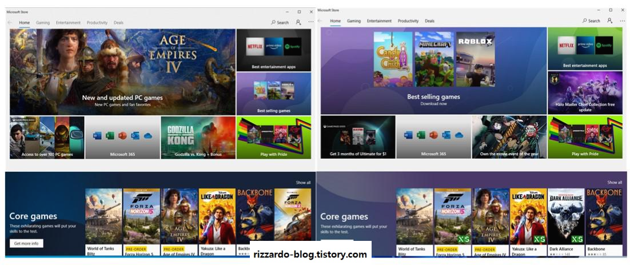
Task: Open World of Tanks Blitz in right window
Action: [414, 223]
